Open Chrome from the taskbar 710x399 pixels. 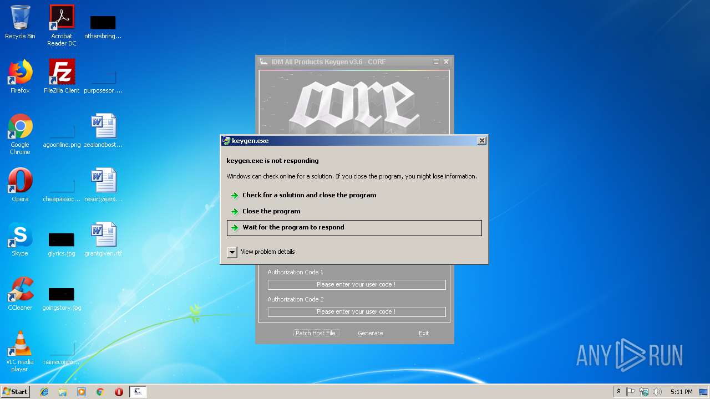tap(100, 392)
